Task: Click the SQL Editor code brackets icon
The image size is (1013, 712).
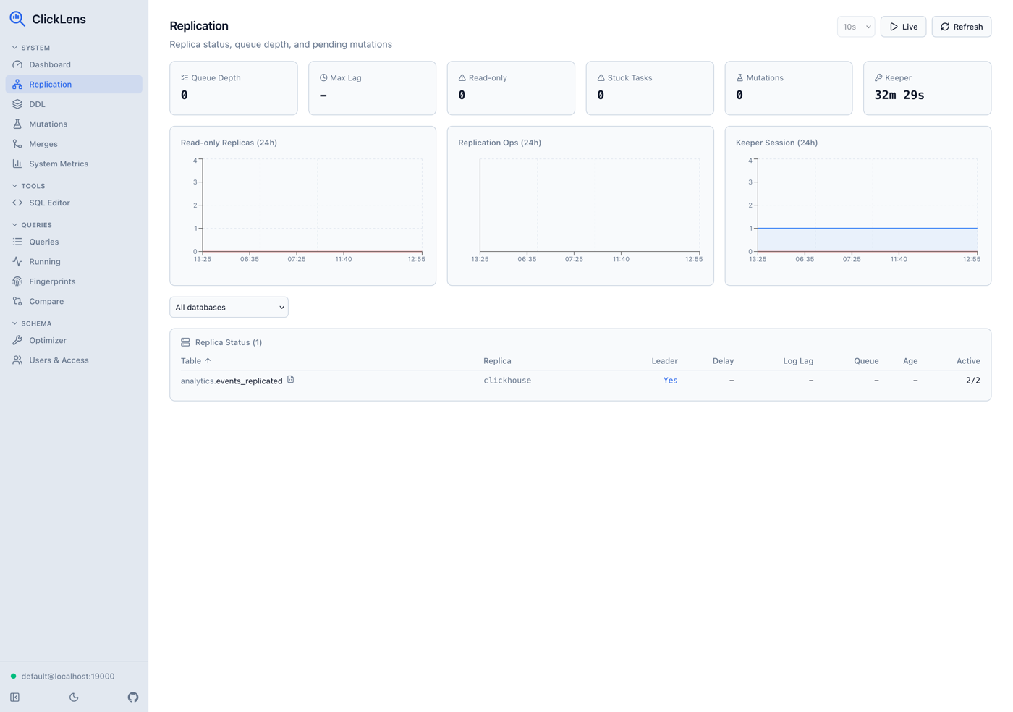Action: [17, 203]
